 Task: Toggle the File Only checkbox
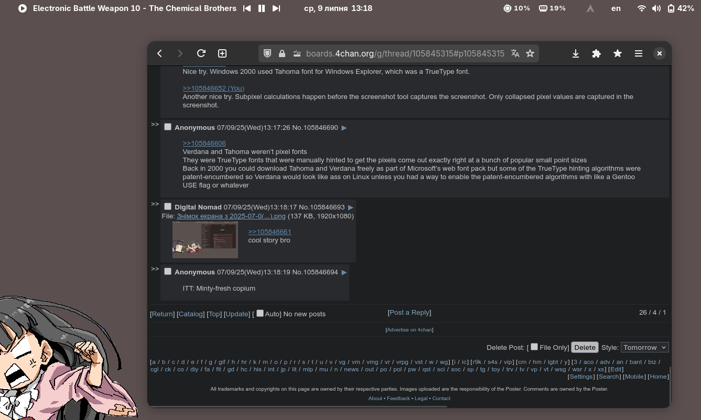click(534, 347)
